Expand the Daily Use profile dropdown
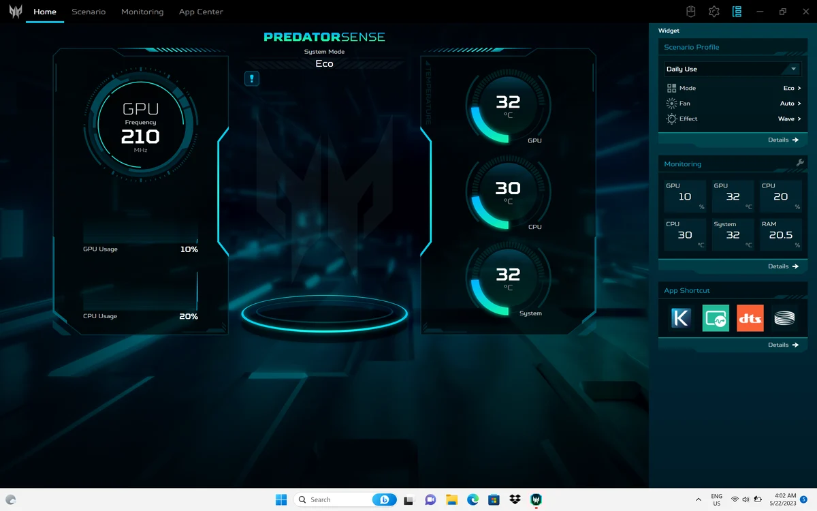 pyautogui.click(x=733, y=69)
